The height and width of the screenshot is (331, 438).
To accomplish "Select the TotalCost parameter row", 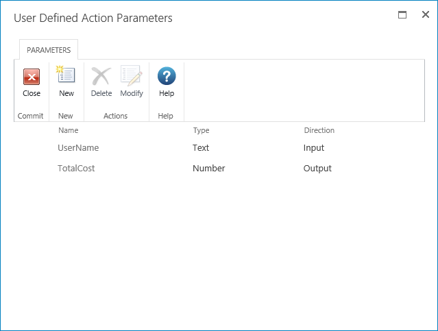I will (x=76, y=169).
